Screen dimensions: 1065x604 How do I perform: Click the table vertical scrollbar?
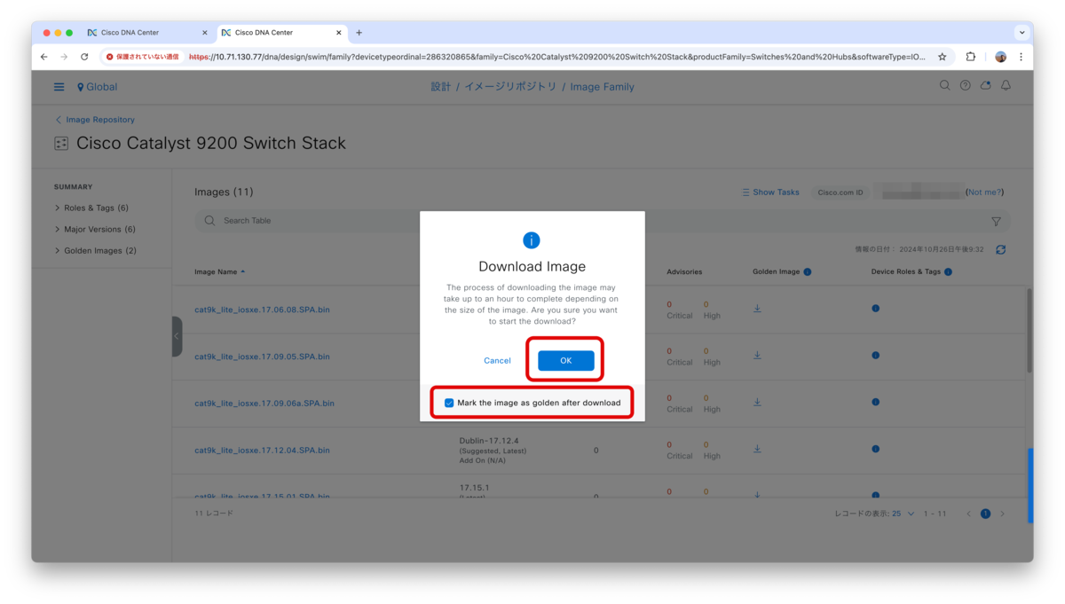1029,330
